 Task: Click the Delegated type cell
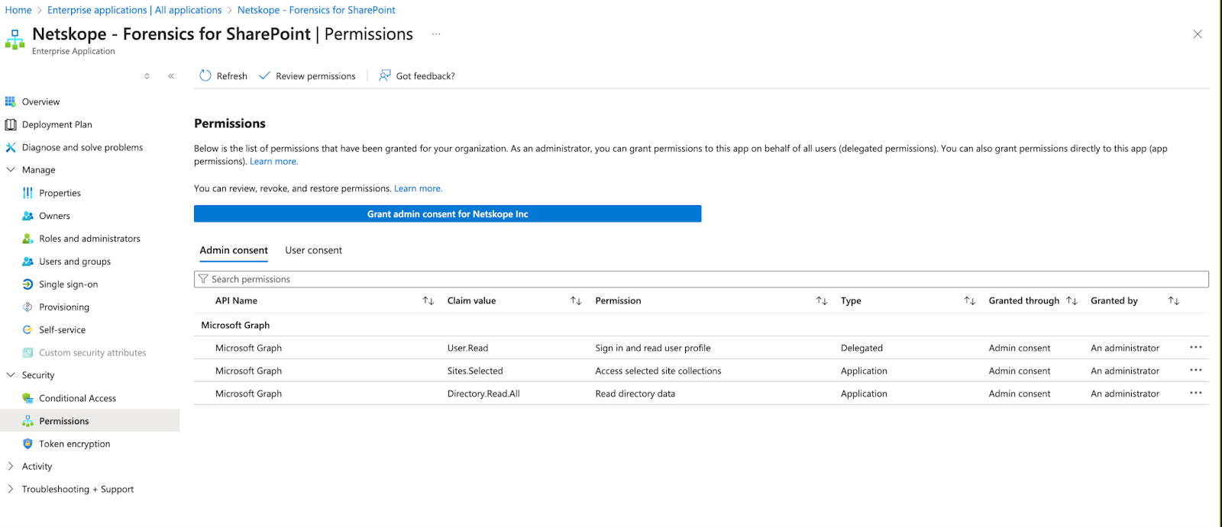point(862,348)
